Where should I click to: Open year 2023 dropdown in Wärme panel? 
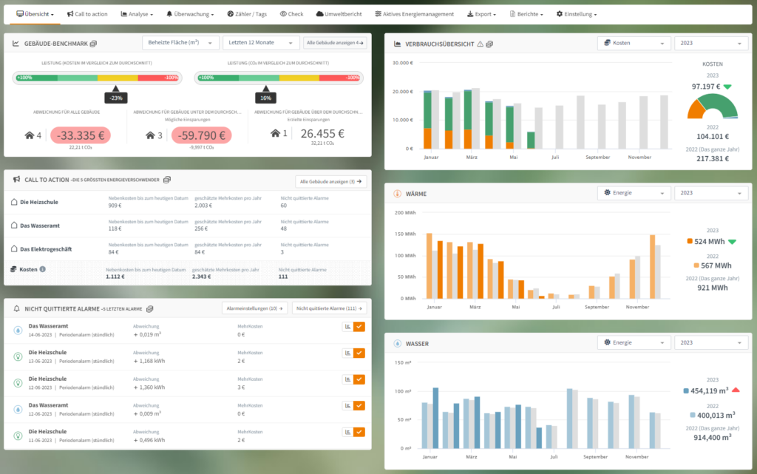(711, 192)
